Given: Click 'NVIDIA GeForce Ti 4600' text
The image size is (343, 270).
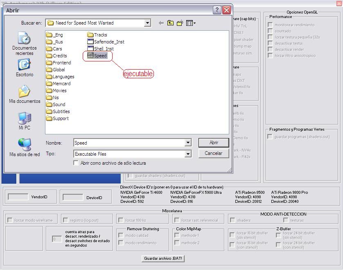Looking at the screenshot, I should (141, 192).
